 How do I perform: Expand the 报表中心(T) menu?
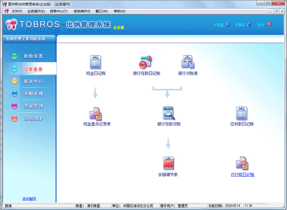pos(58,11)
